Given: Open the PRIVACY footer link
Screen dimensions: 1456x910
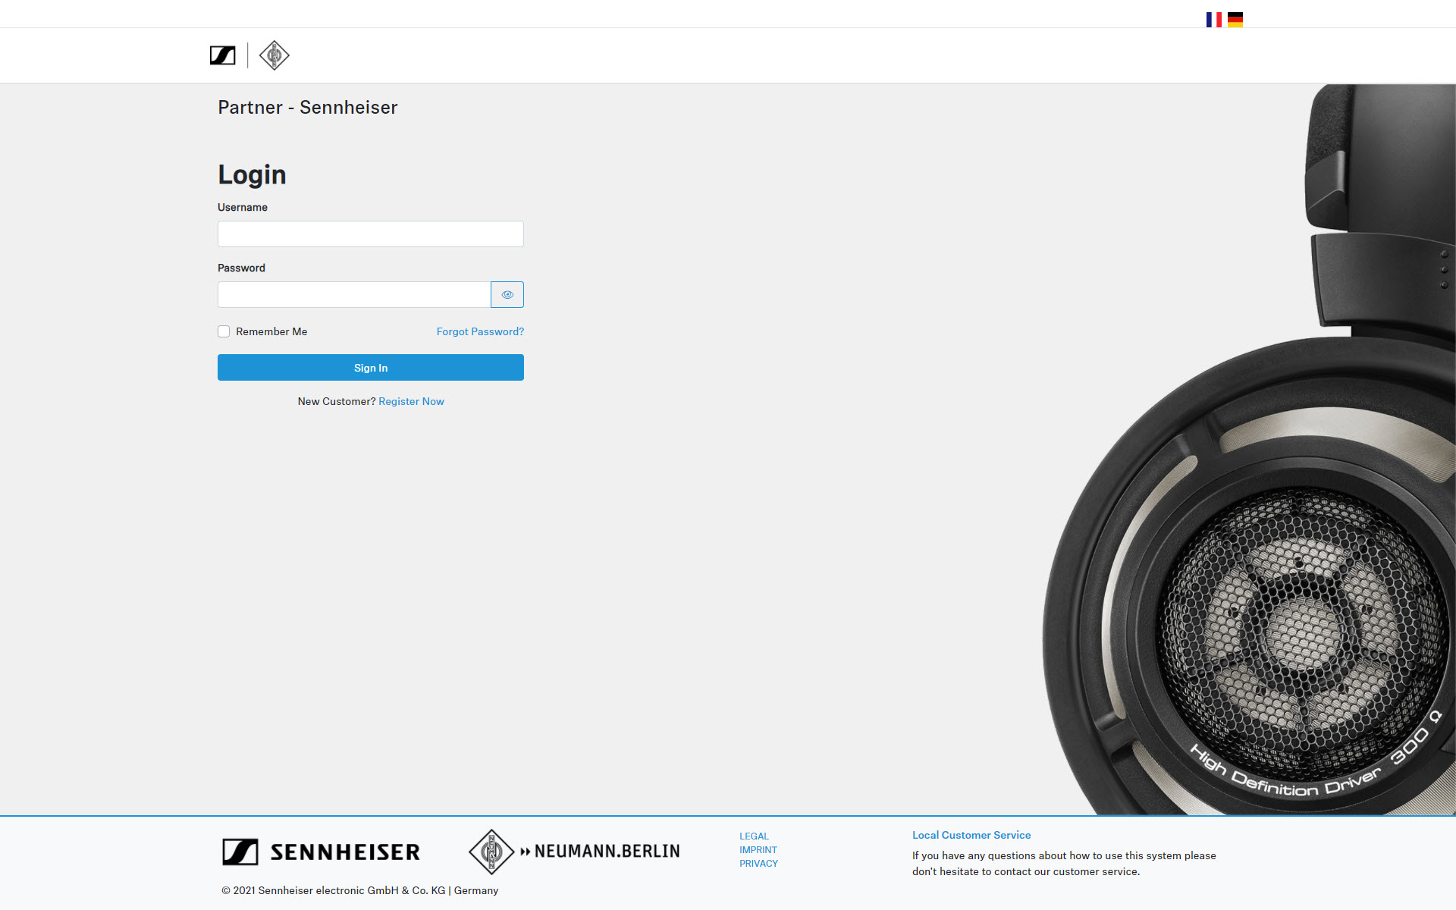Looking at the screenshot, I should click(x=758, y=864).
